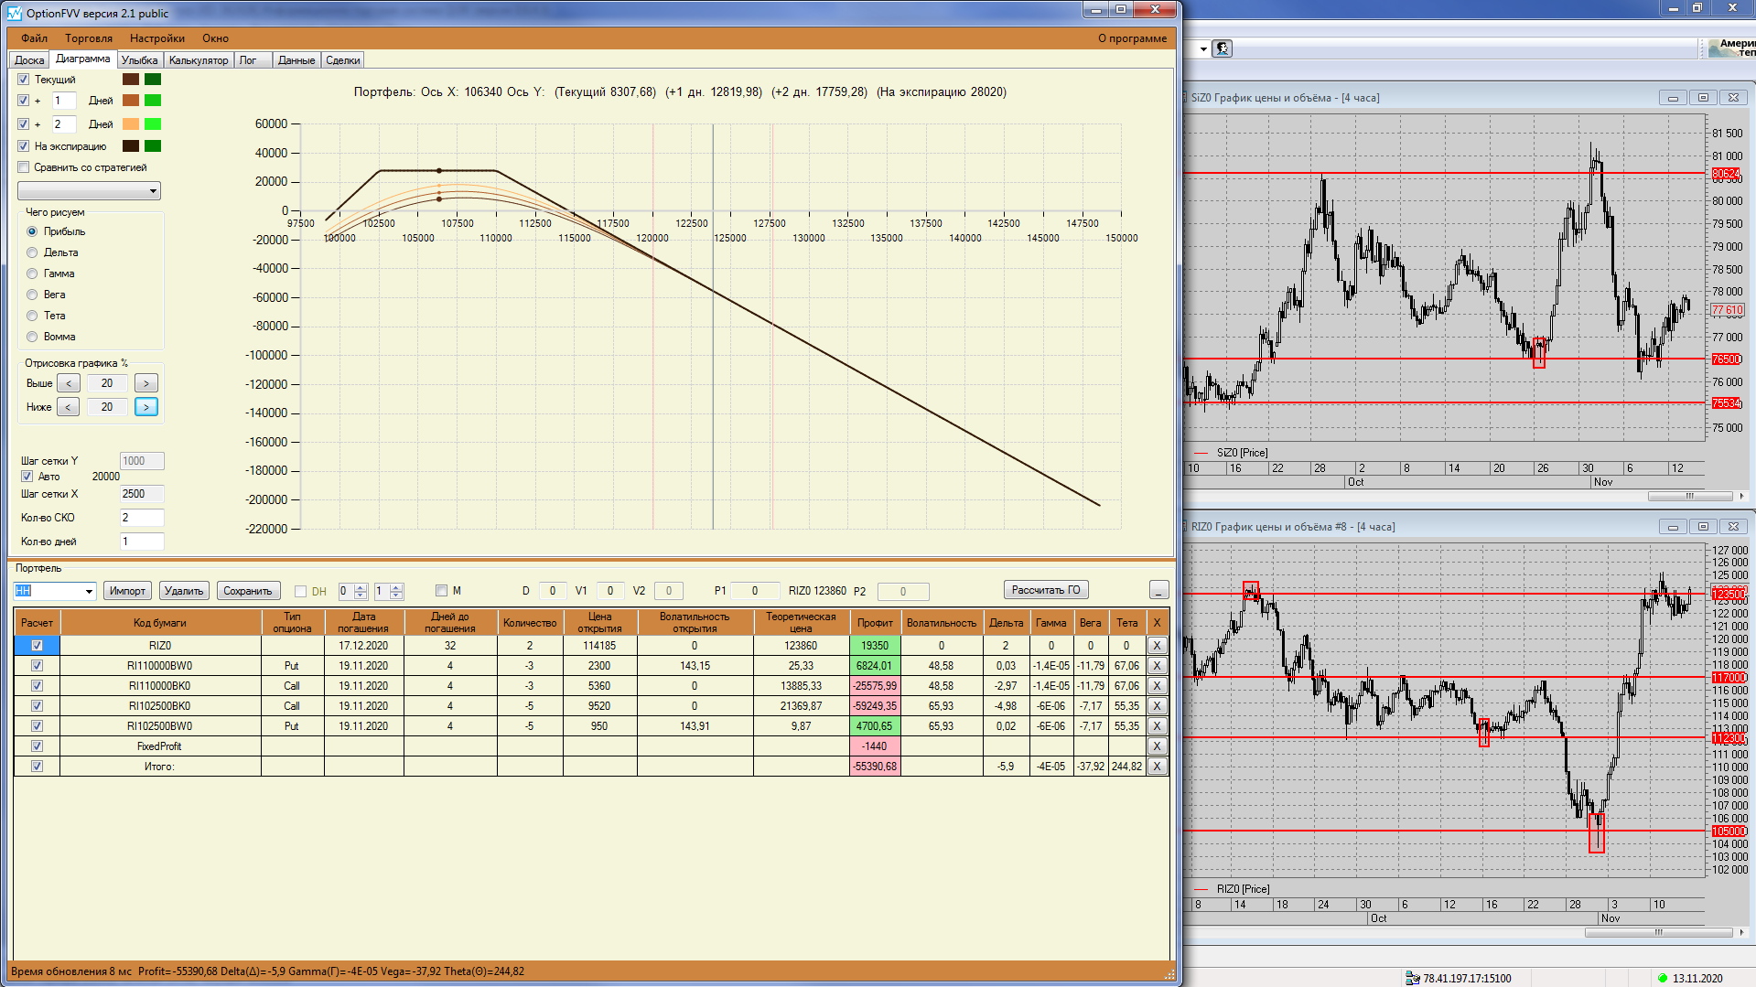1756x987 pixels.
Task: Open the dropdown arrow in trading terminal toolbar
Action: pos(1203,49)
